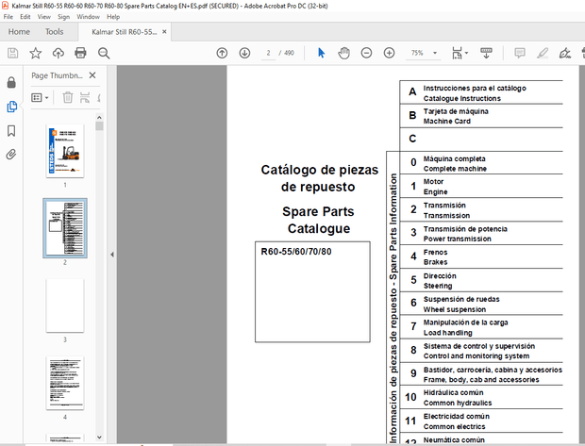The image size is (585, 446).
Task: Open the sign document pen icon
Action: (x=565, y=53)
